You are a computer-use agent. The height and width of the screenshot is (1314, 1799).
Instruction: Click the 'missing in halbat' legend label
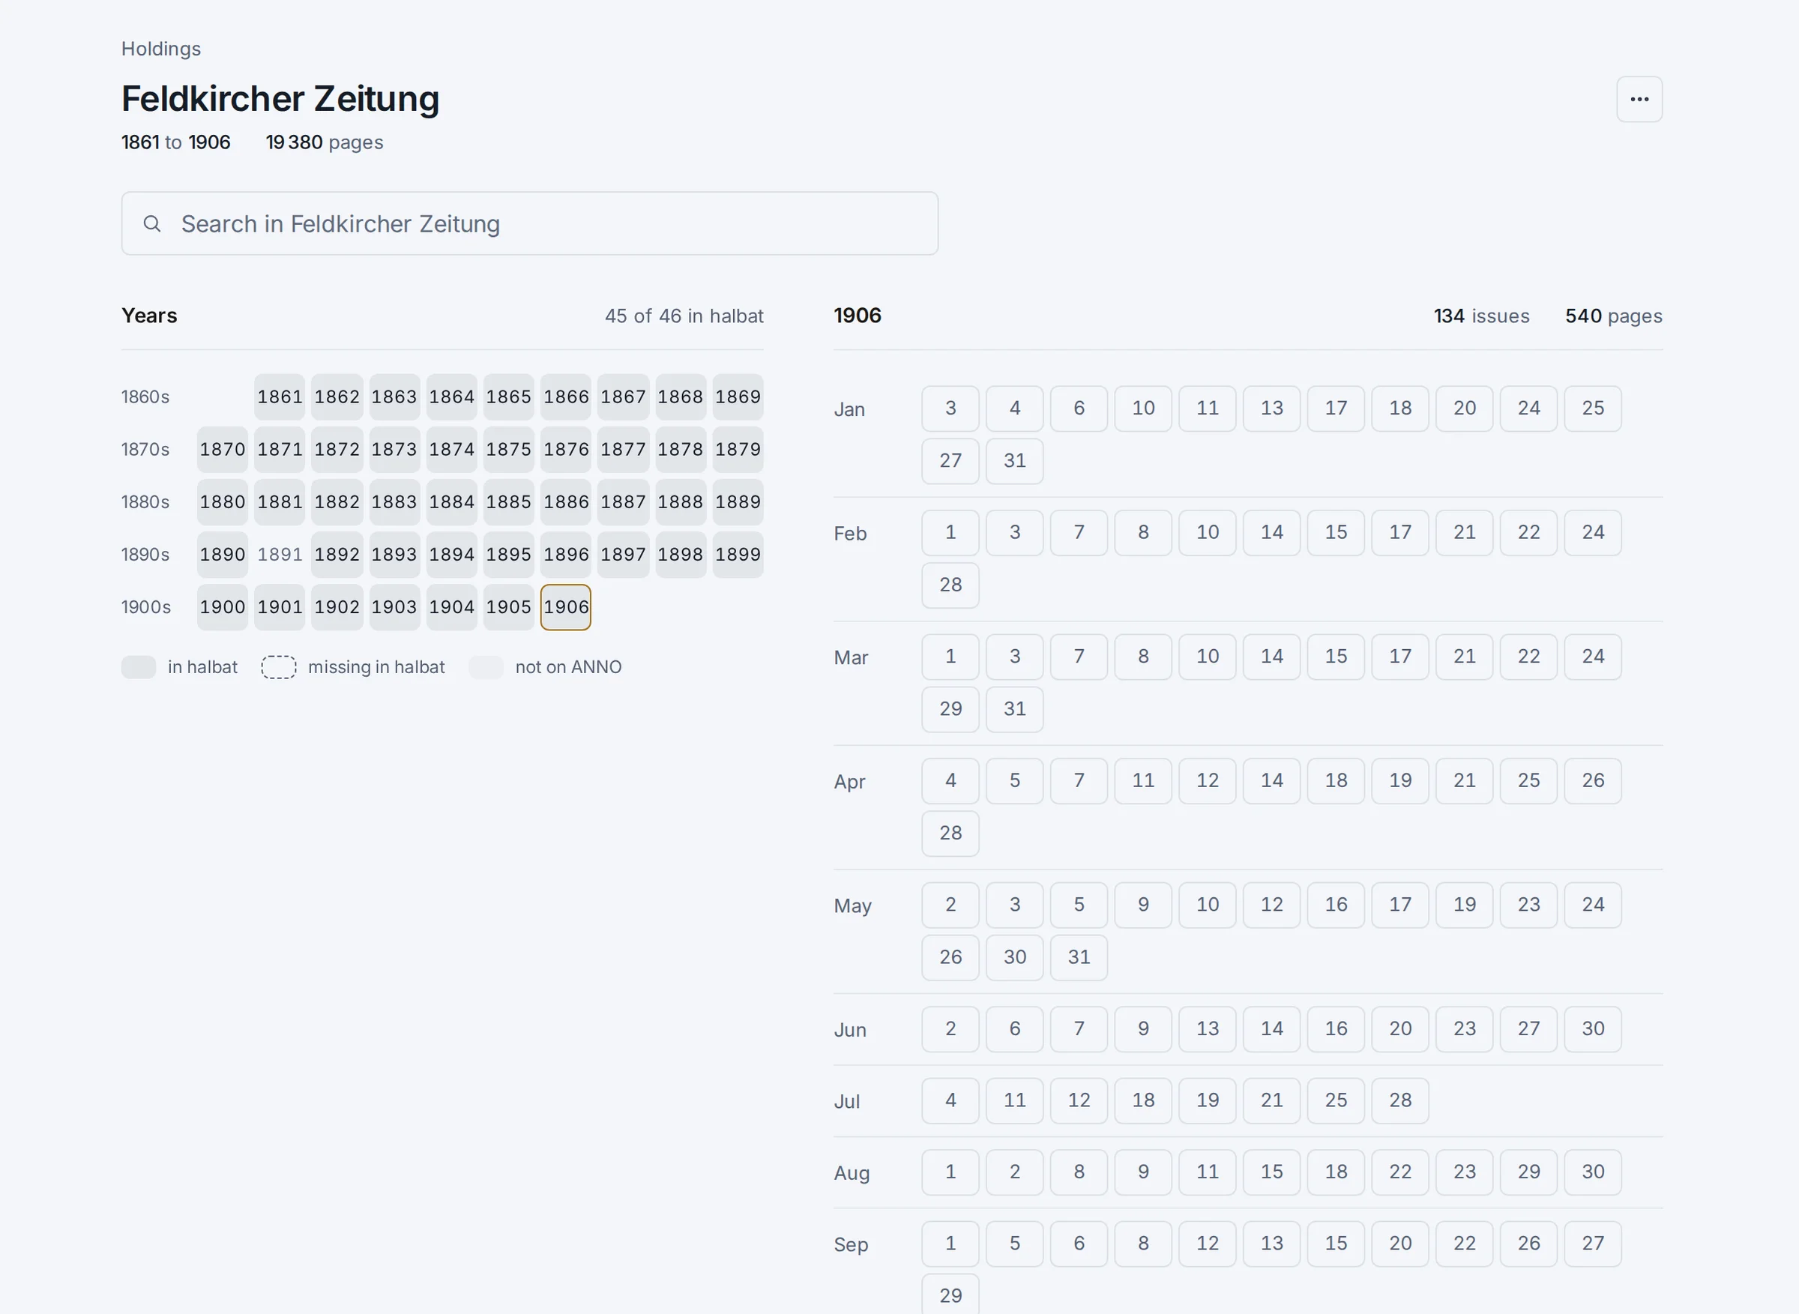[x=376, y=667]
